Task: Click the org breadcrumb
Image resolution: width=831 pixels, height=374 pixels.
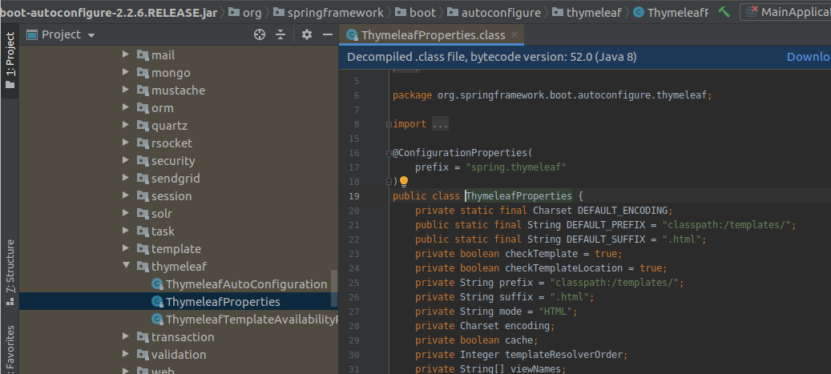Action: tap(245, 12)
